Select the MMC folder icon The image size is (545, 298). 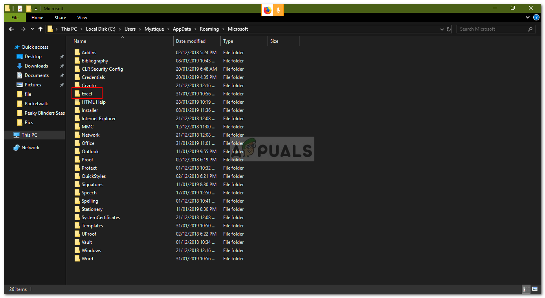(77, 127)
